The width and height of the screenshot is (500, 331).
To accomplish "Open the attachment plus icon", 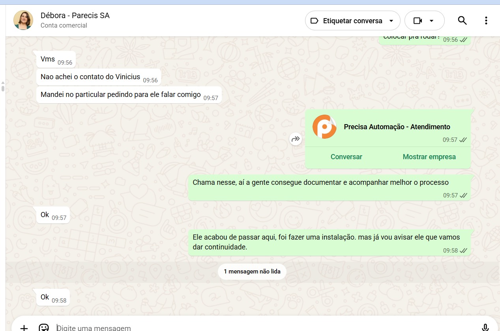I will click(24, 327).
